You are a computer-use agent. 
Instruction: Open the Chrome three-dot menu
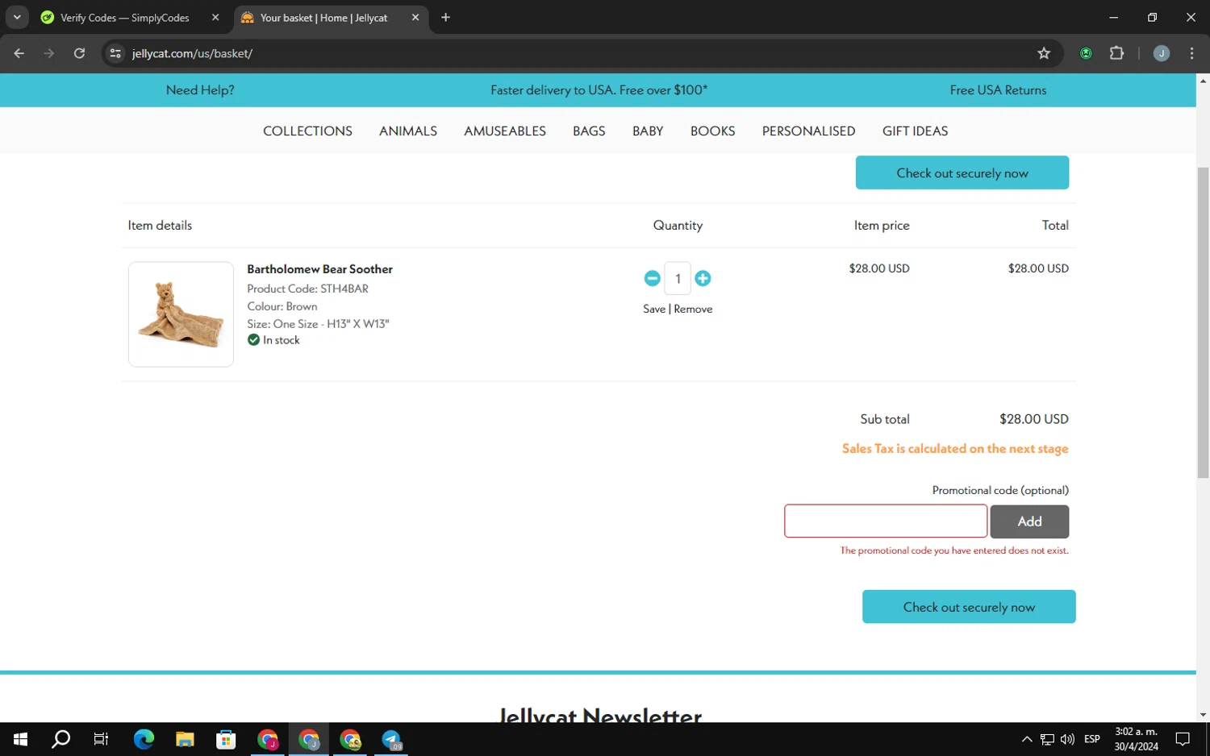click(1191, 53)
